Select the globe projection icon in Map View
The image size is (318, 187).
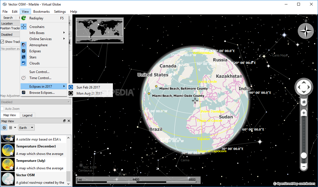4,128
